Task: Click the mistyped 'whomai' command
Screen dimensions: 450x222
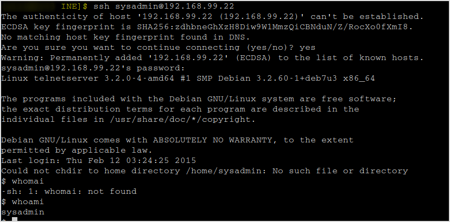Action: click(x=28, y=181)
